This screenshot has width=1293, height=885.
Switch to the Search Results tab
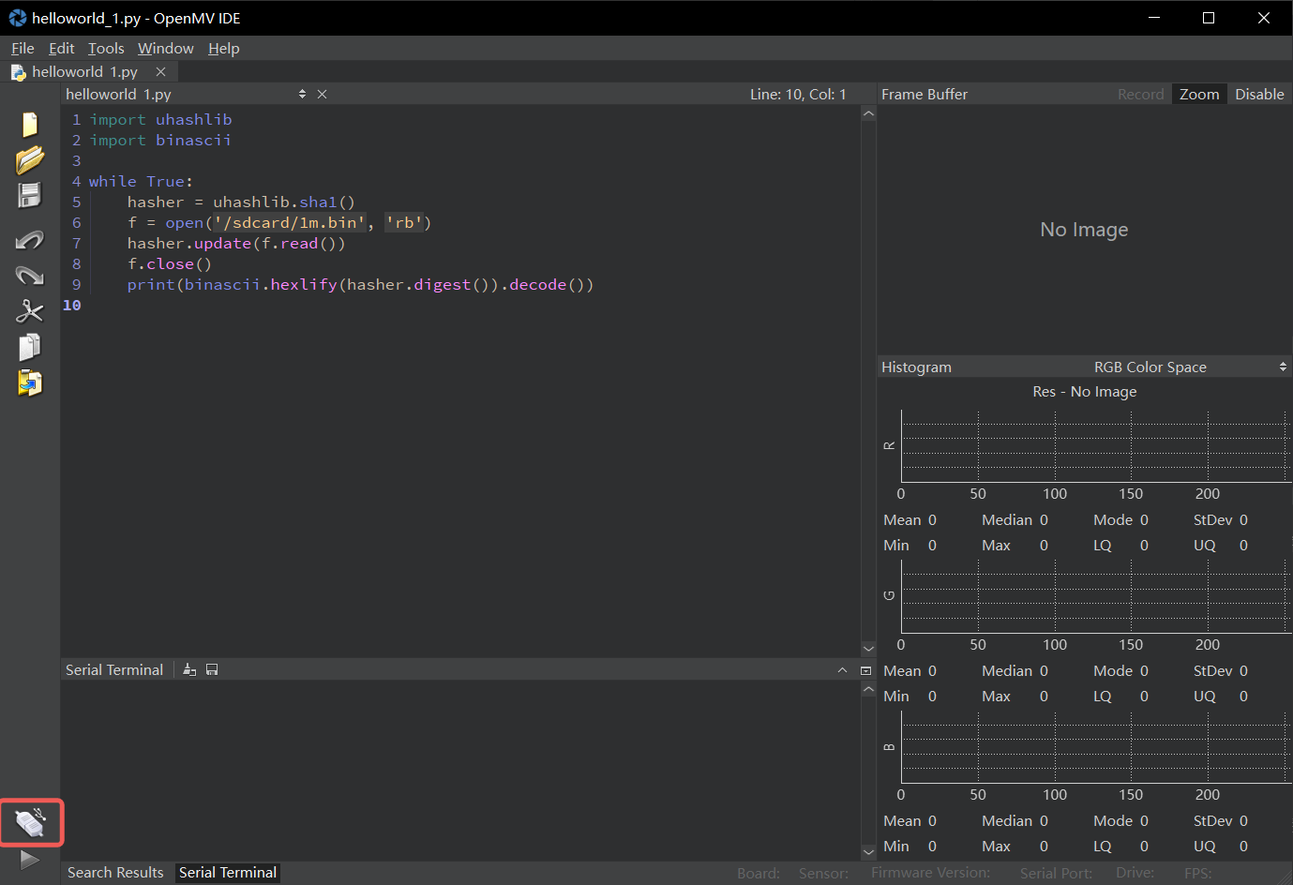coord(114,872)
